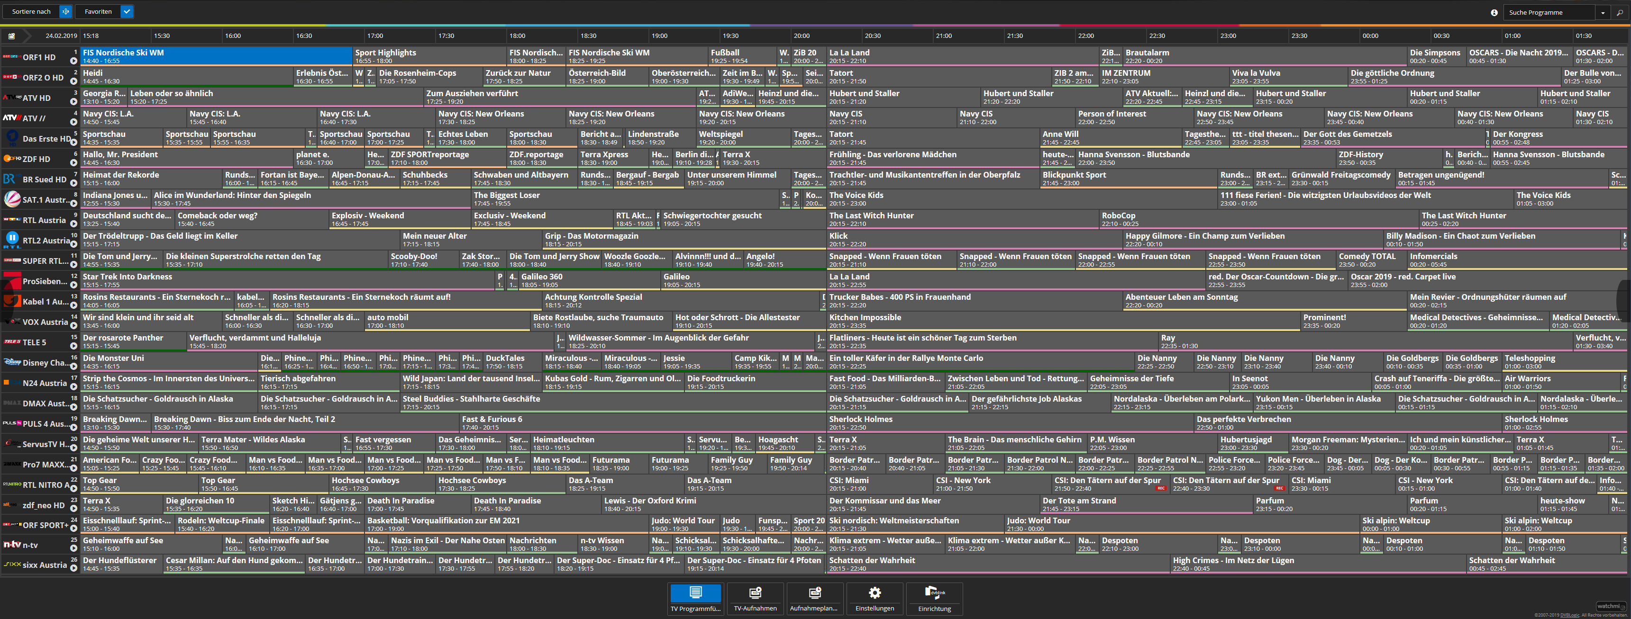1631x619 pixels.
Task: Select IM ZENTRUM on ORF2 O HD
Action: pos(1164,77)
